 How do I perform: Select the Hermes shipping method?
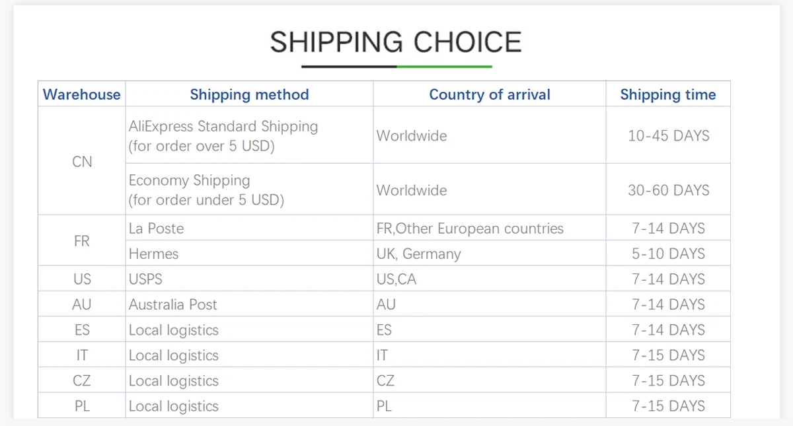[154, 254]
